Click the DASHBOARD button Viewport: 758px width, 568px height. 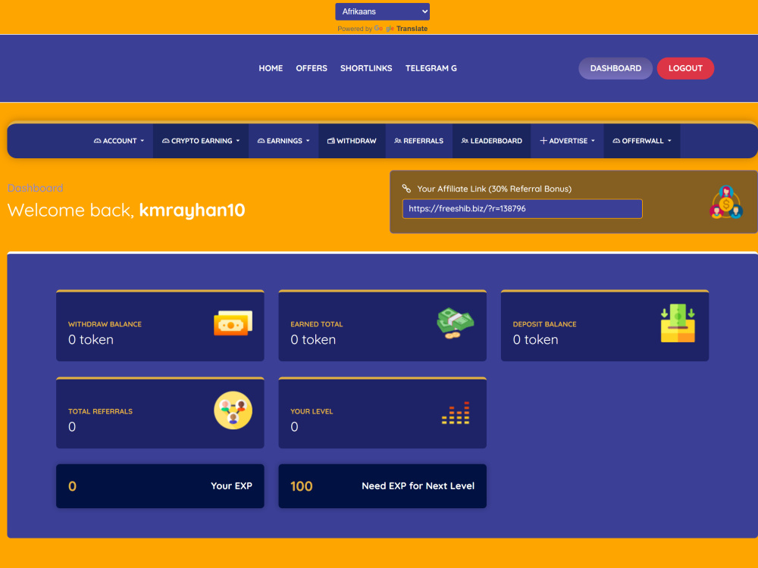point(615,68)
